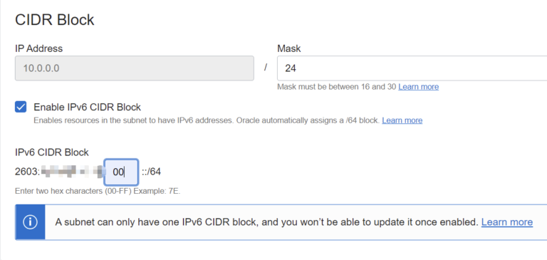Open Learn more link beside mask range hint
Image resolution: width=547 pixels, height=260 pixels.
pos(418,87)
